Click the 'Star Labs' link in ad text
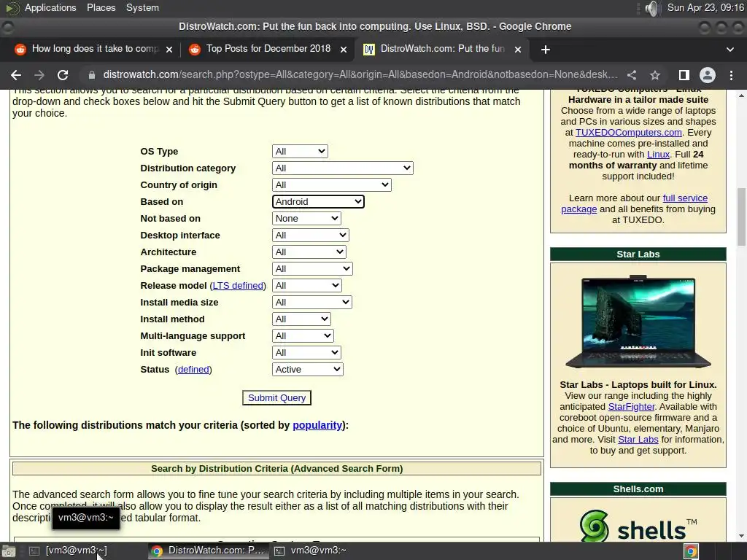Screen dimensions: 747x560 [638, 440]
